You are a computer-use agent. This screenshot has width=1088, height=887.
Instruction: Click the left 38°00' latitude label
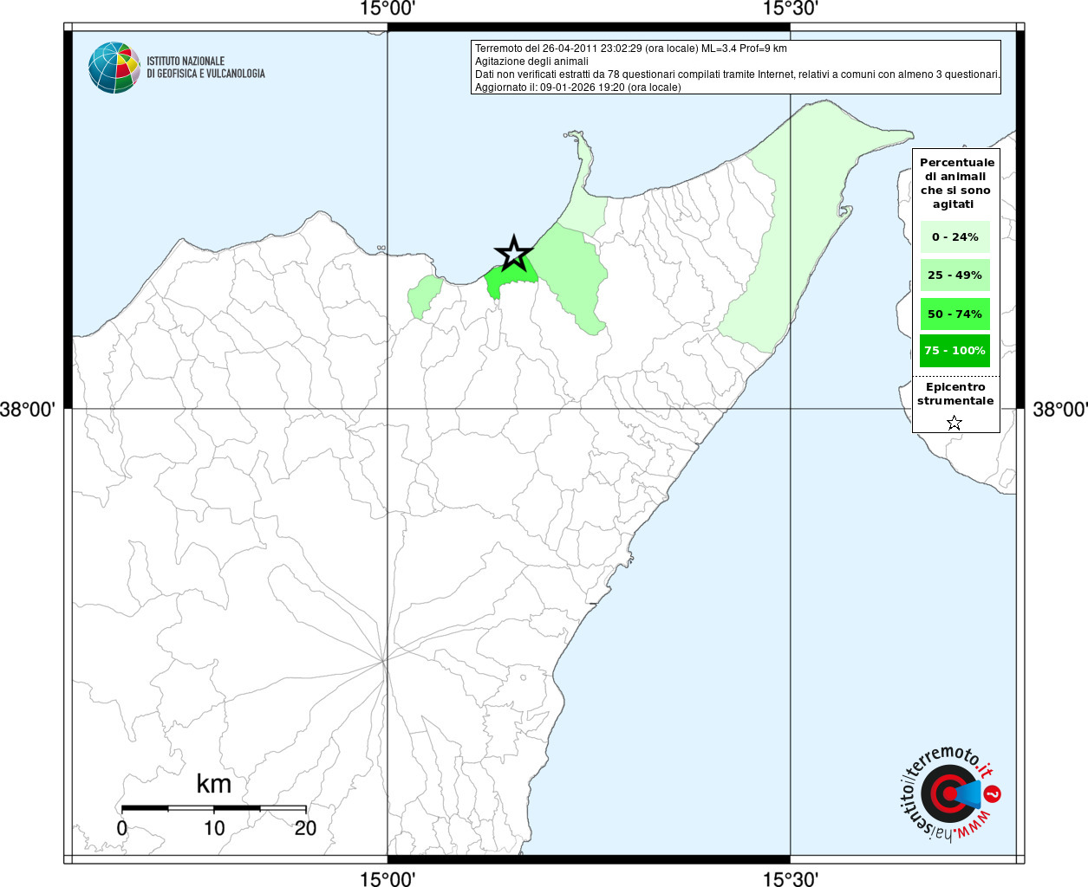[28, 409]
